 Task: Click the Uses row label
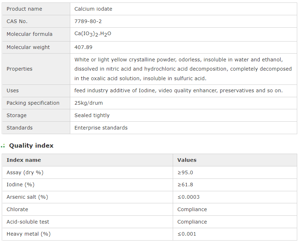point(13,90)
